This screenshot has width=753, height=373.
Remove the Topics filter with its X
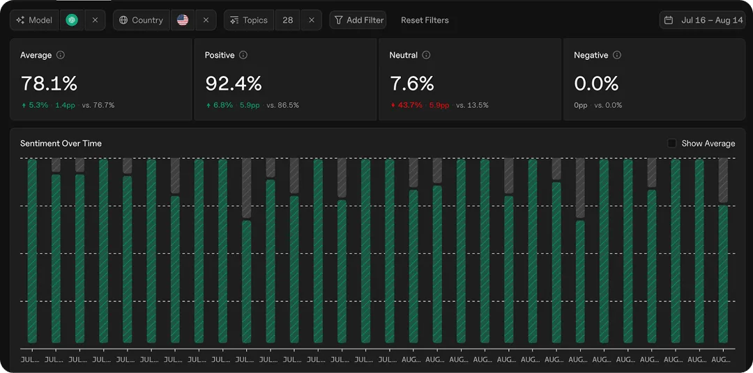(311, 20)
